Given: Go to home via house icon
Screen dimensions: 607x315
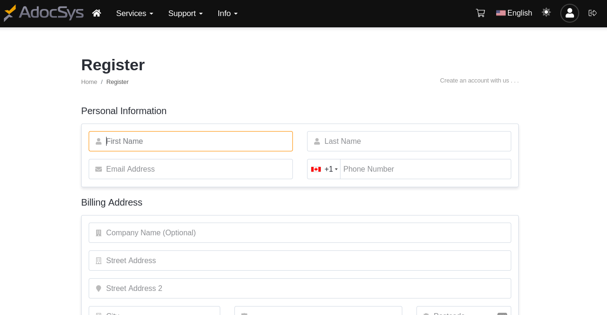Looking at the screenshot, I should tap(97, 13).
